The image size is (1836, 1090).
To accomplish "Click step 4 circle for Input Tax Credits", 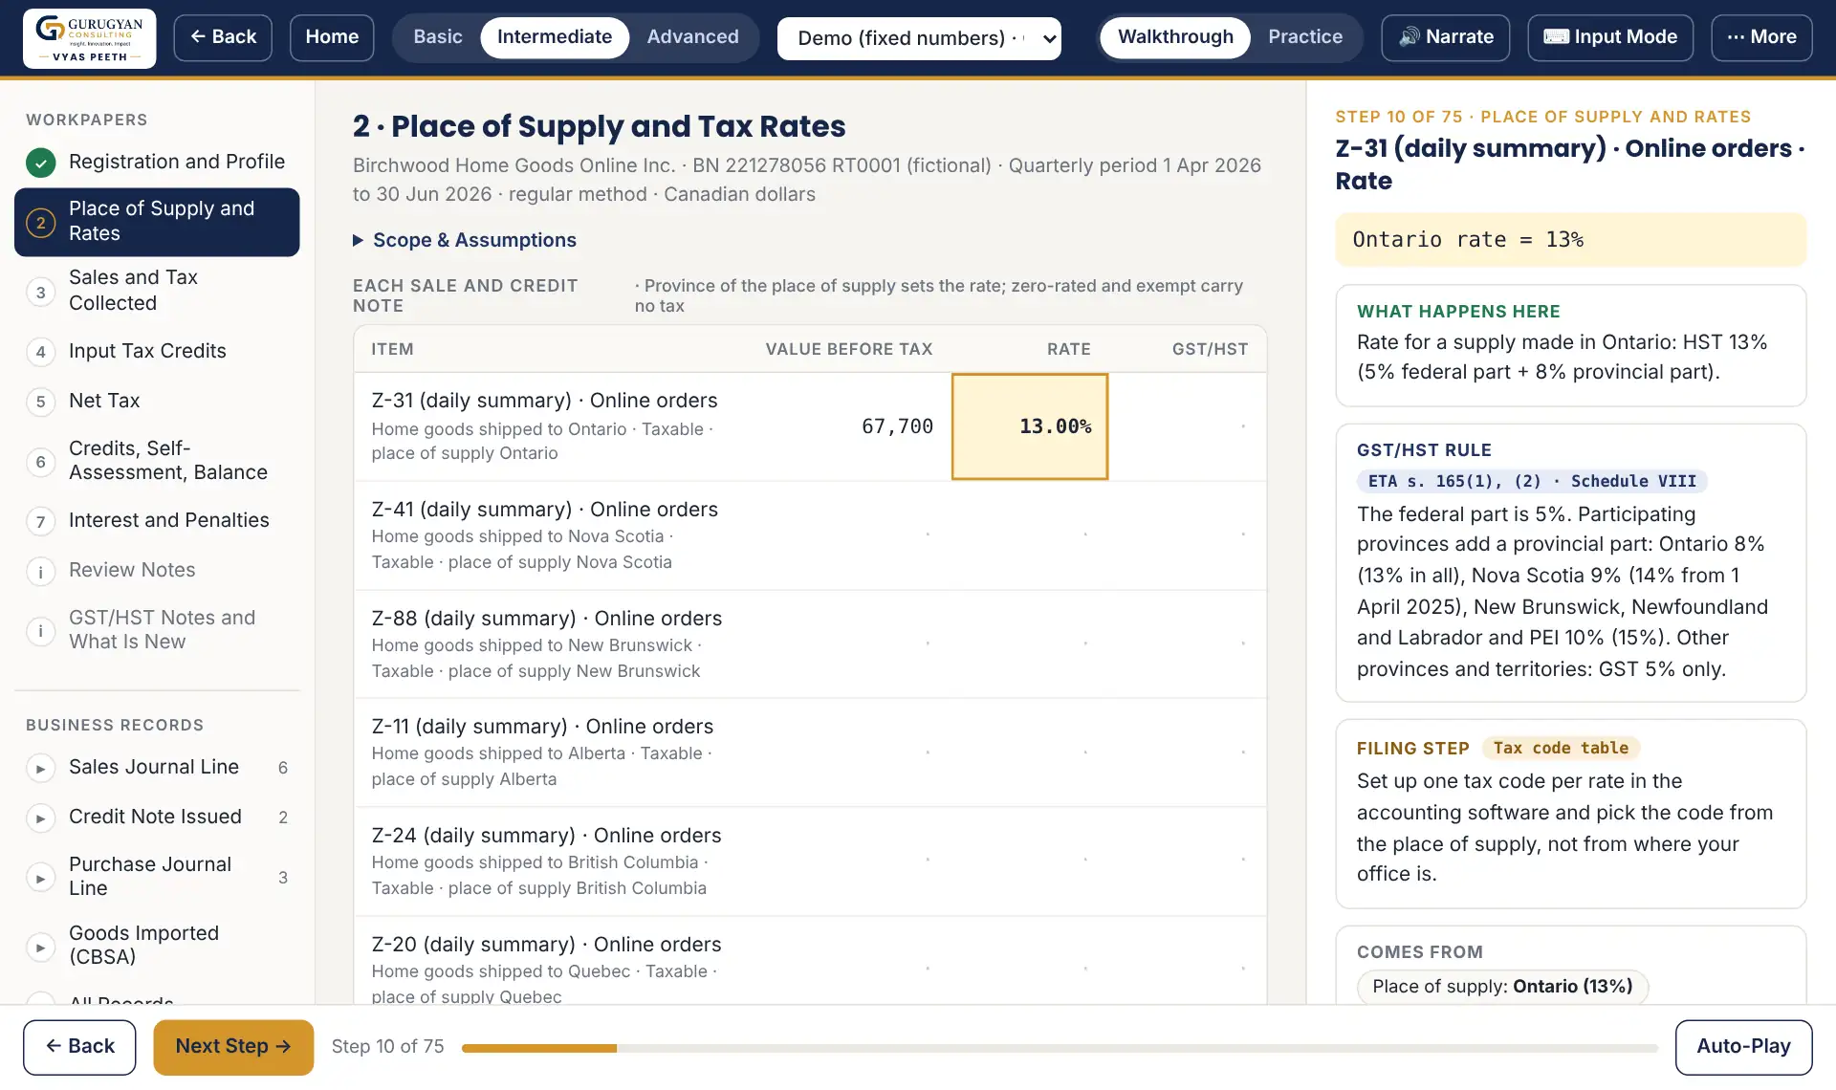I will [x=41, y=352].
